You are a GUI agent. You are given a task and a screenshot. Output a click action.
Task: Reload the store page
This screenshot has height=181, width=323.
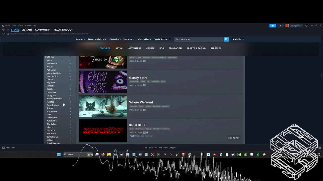[x=3, y=34]
